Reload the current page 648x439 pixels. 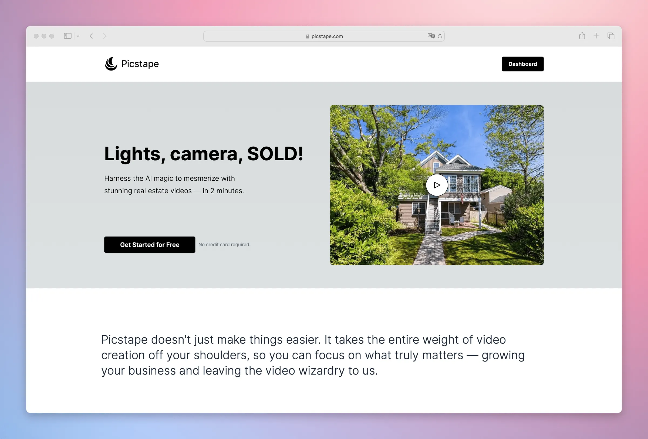pyautogui.click(x=440, y=36)
